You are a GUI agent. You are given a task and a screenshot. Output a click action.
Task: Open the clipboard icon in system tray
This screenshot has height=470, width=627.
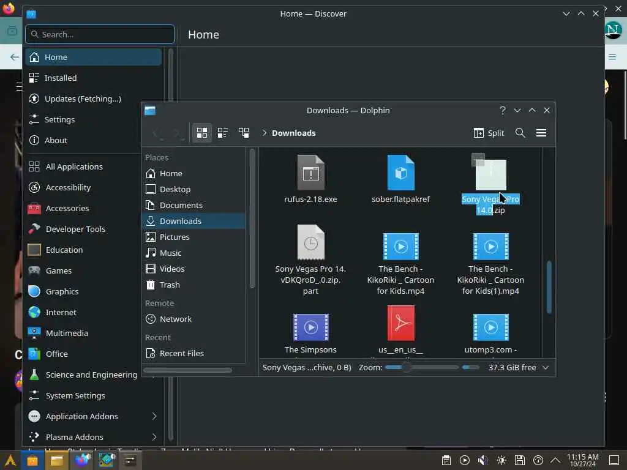click(x=446, y=460)
